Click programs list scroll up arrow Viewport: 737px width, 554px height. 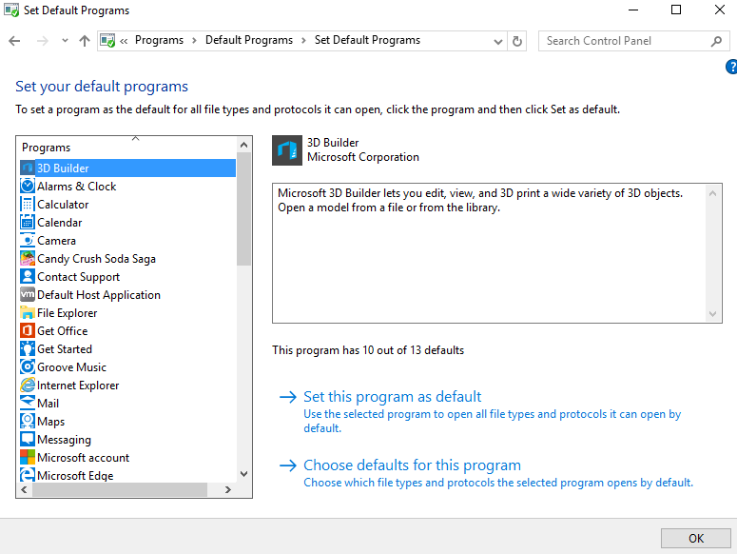244,145
